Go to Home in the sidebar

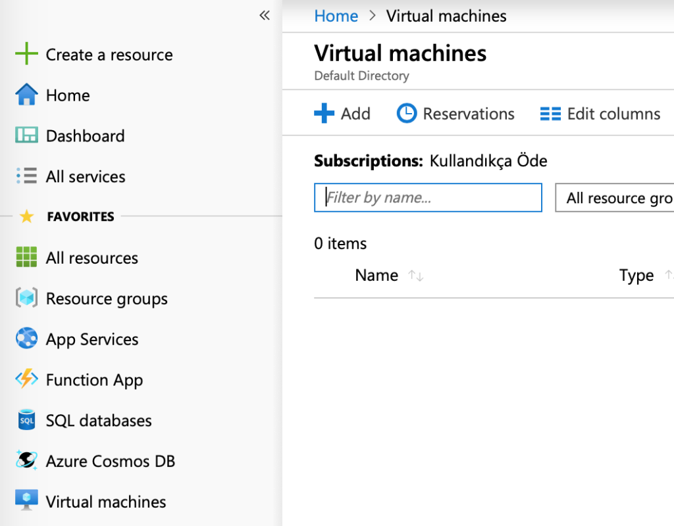[x=68, y=95]
